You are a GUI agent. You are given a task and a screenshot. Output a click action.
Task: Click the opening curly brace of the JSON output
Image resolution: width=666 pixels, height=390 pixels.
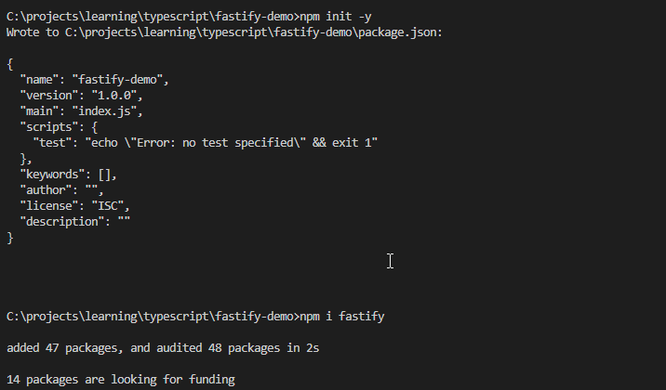coord(10,64)
